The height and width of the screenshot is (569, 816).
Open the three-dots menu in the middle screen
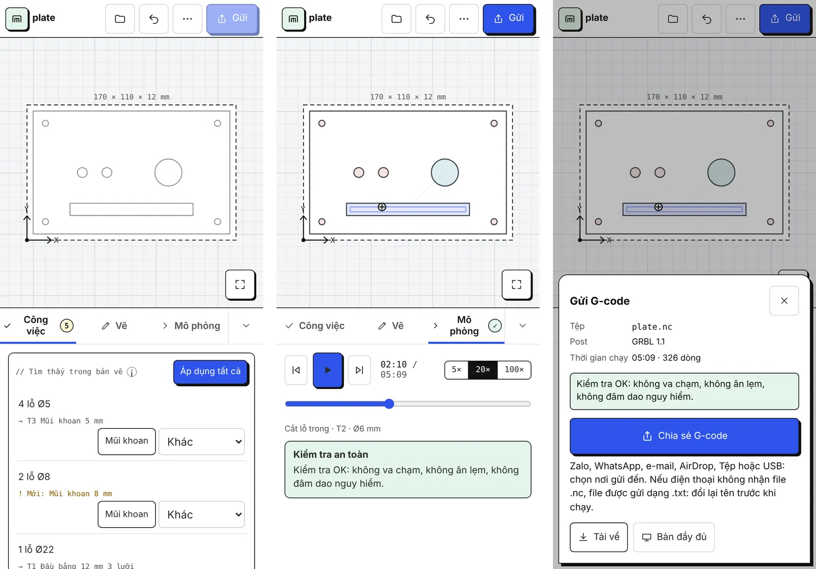pyautogui.click(x=463, y=19)
